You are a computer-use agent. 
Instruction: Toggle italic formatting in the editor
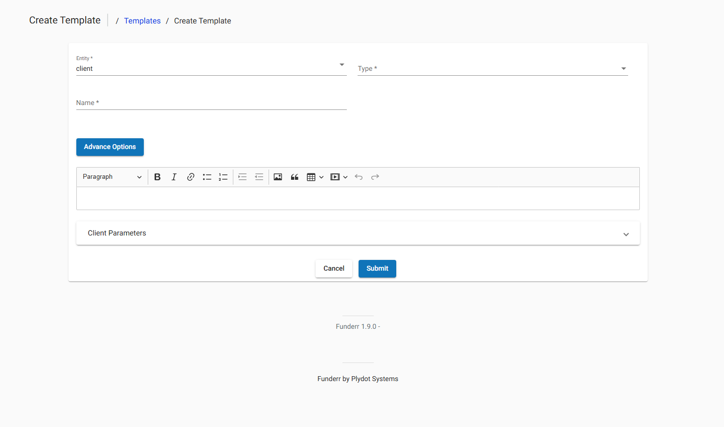point(174,177)
